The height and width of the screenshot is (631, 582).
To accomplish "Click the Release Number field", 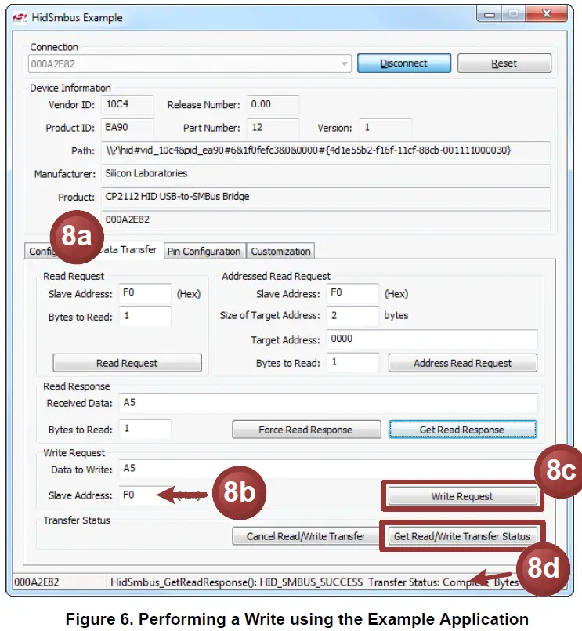I will click(273, 104).
